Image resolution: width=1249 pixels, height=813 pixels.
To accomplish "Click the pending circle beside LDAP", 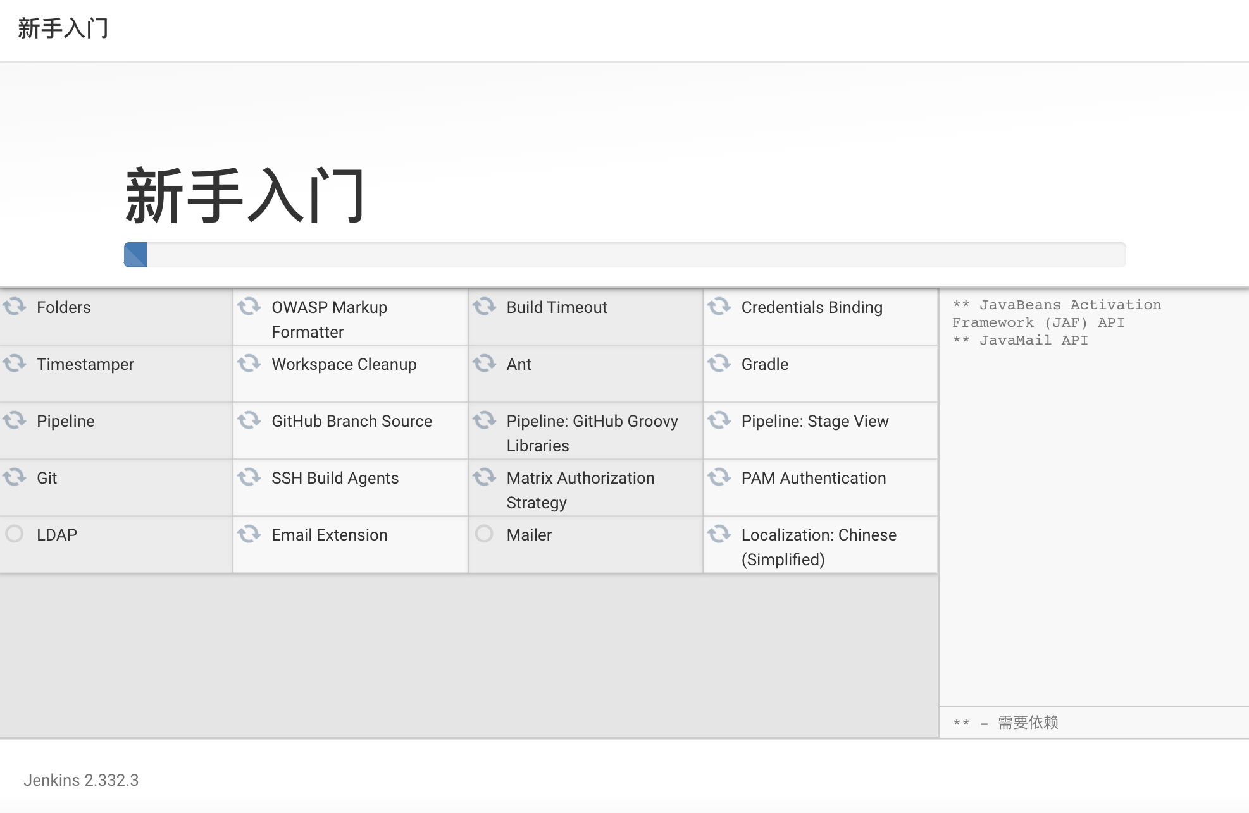I will 14,534.
